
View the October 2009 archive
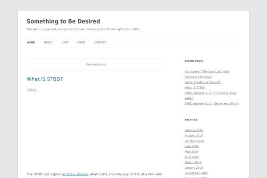click(x=194, y=141)
